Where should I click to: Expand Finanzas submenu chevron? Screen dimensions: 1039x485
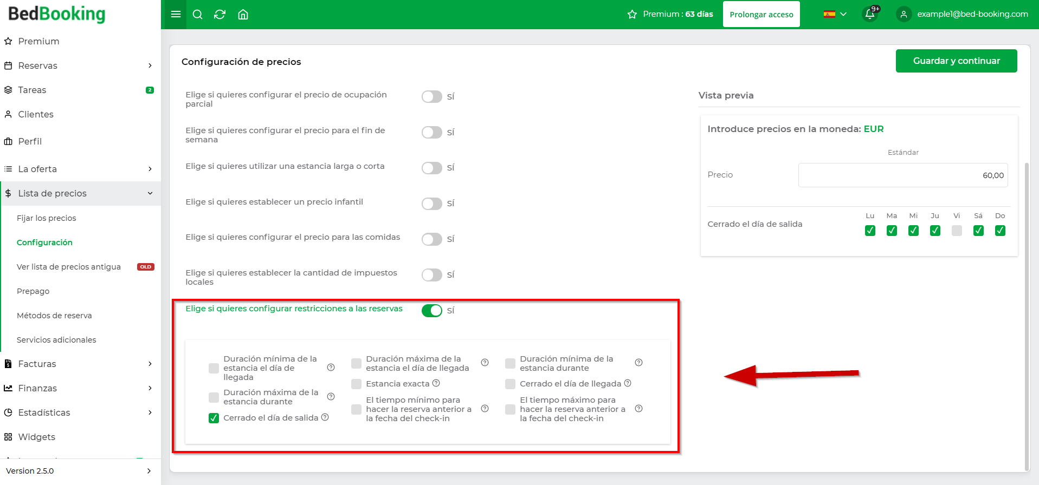click(x=150, y=388)
